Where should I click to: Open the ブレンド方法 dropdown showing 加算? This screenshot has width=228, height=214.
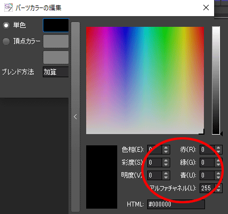pyautogui.click(x=56, y=72)
